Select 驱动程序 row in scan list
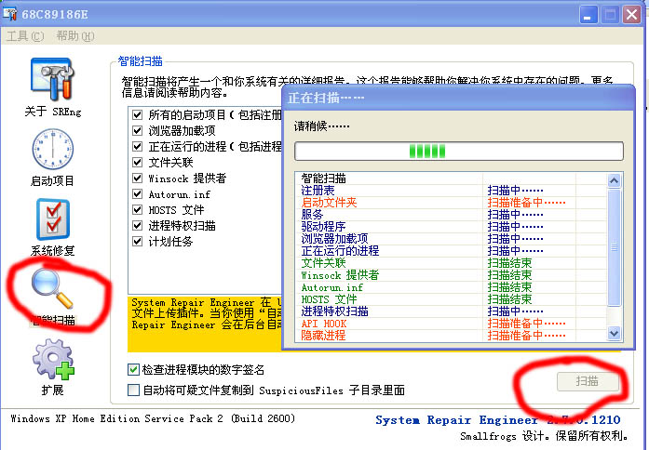 point(451,227)
